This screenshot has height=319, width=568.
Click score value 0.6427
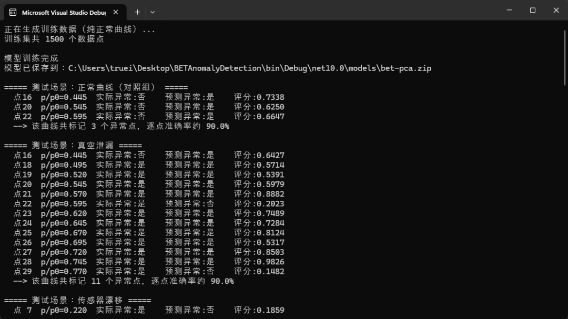click(270, 155)
